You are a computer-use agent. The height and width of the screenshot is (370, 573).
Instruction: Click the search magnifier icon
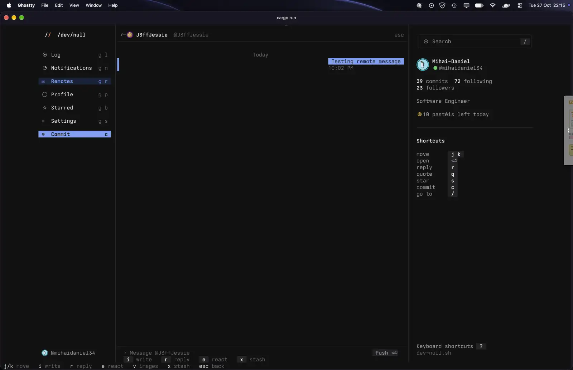[426, 42]
